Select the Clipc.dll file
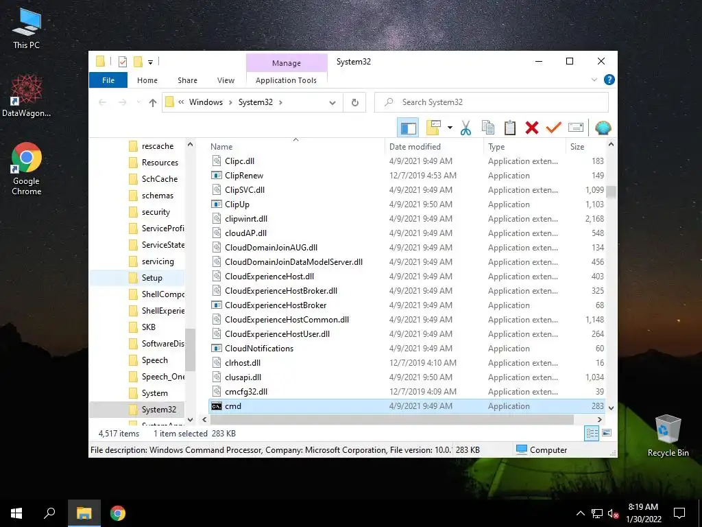Viewport: 702px width, 527px height. tap(407, 161)
